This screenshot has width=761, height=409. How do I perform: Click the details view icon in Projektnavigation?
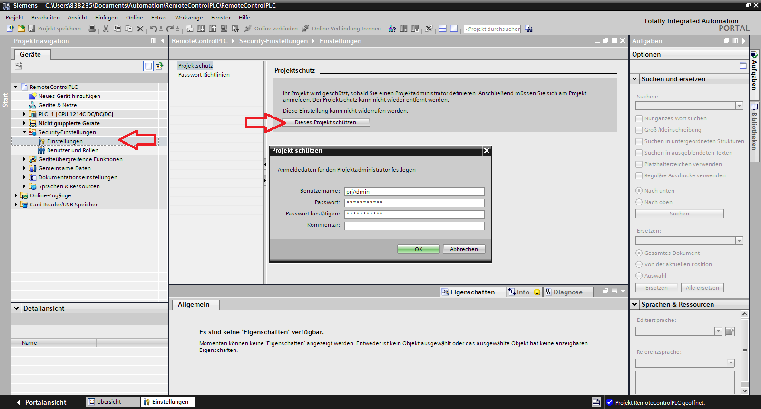148,66
